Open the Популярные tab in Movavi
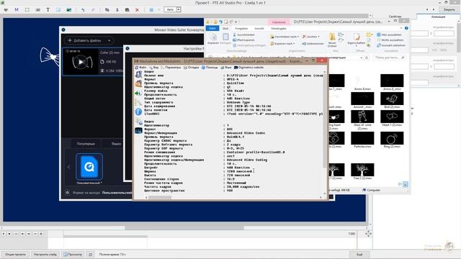 pyautogui.click(x=86, y=144)
